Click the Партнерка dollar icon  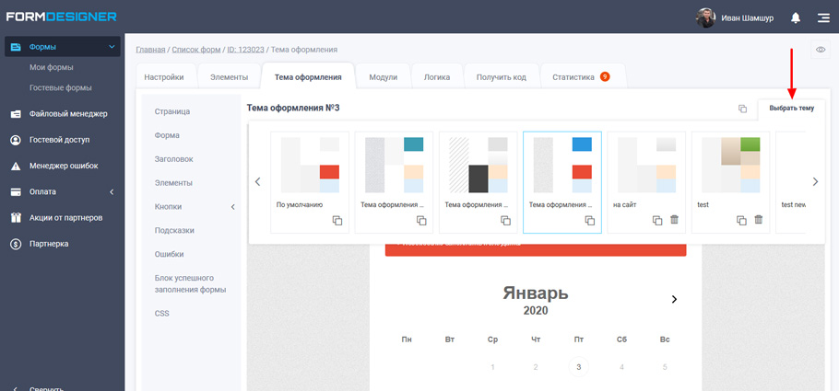click(x=16, y=244)
